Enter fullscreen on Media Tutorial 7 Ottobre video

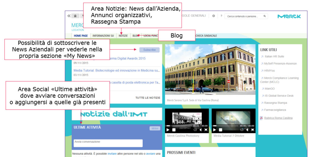pyautogui.click(x=252, y=130)
